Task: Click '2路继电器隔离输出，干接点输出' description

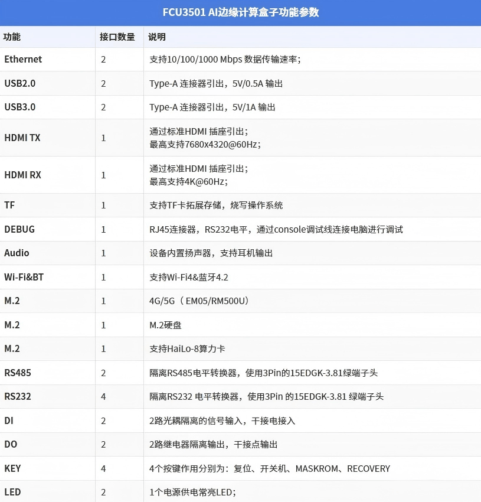Action: (214, 444)
